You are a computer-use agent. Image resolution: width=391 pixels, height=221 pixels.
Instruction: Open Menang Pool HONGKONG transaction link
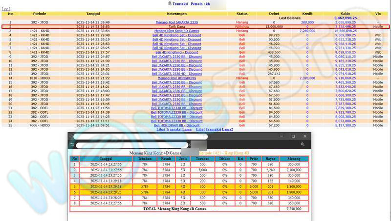176,78
